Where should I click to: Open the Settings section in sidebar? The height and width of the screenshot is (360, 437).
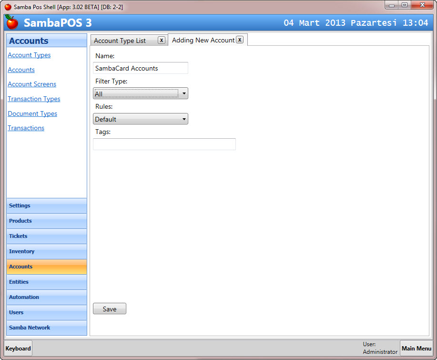(47, 206)
